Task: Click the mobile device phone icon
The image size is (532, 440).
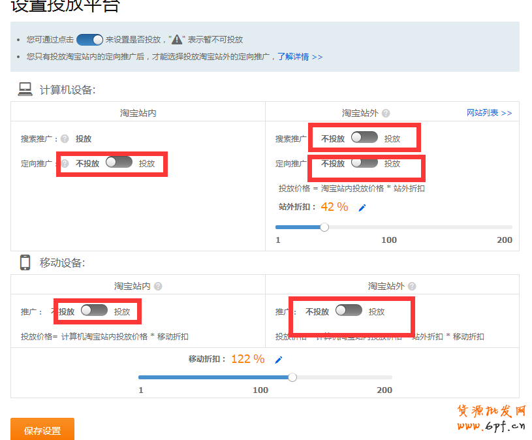Action: point(25,262)
